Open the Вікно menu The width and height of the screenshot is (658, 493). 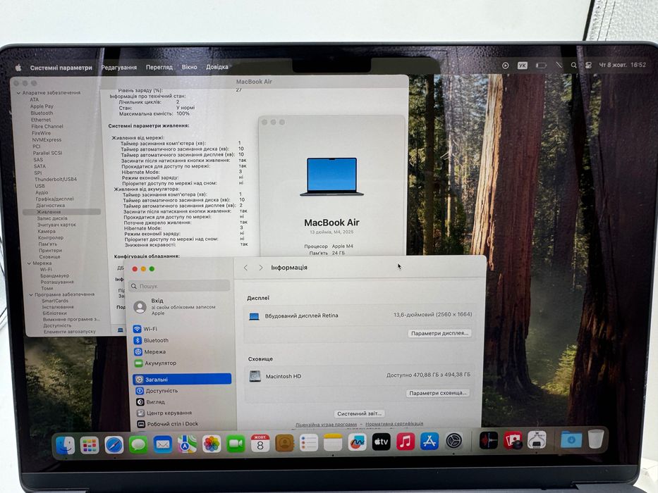[x=189, y=67]
